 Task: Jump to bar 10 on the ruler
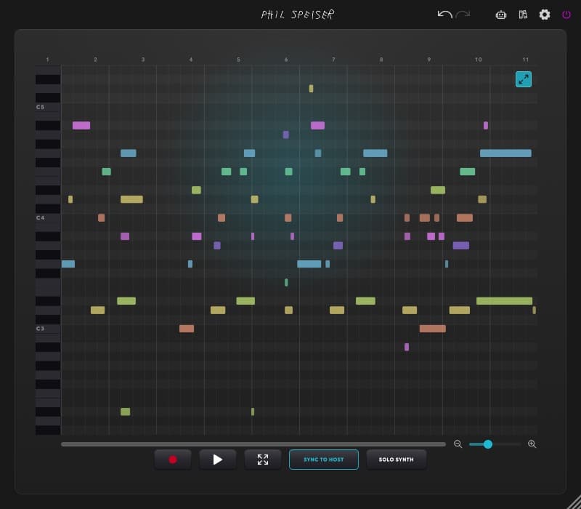coord(479,60)
